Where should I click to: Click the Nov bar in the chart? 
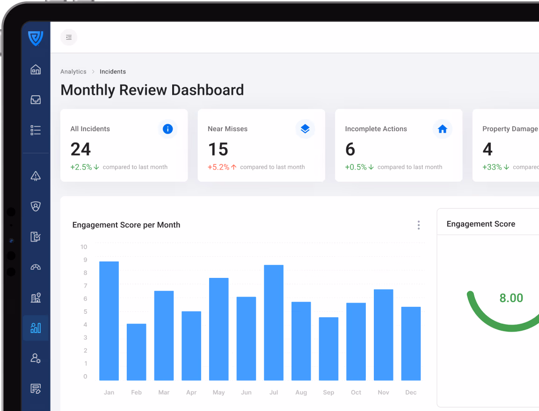coord(383,335)
